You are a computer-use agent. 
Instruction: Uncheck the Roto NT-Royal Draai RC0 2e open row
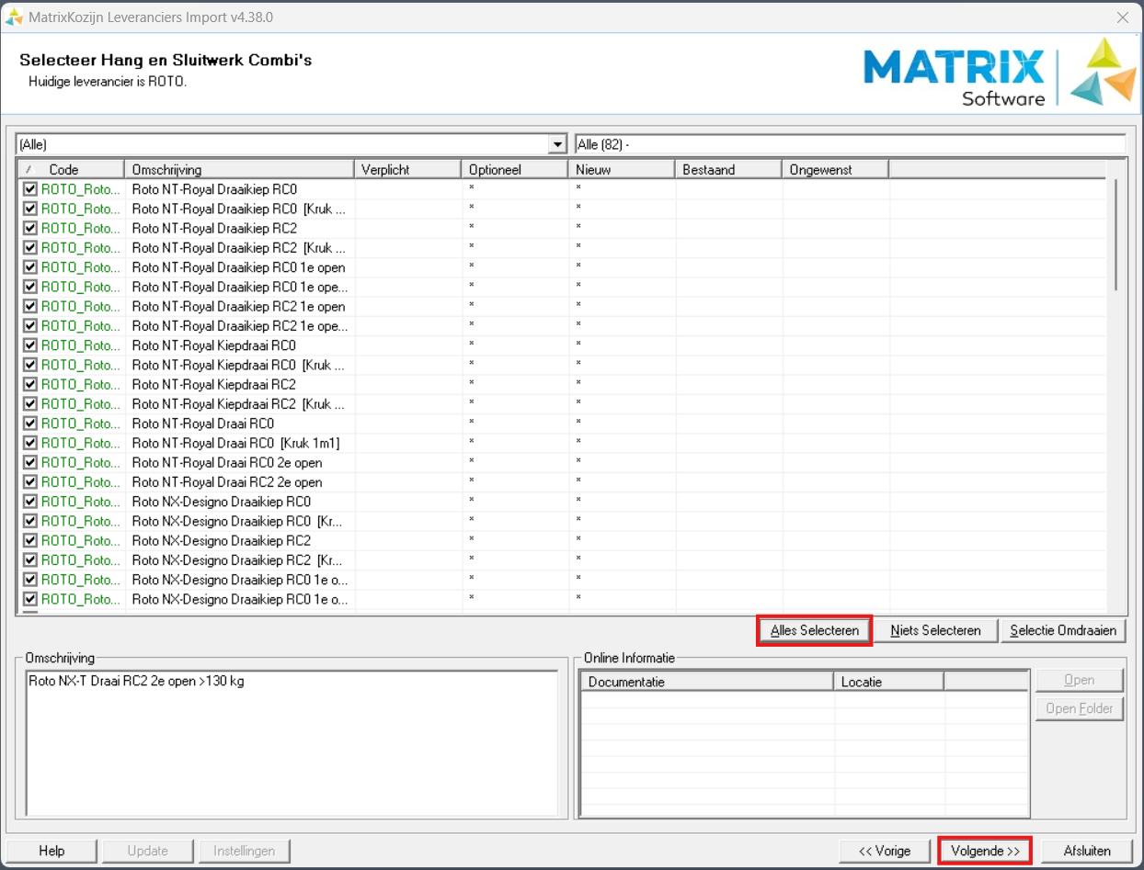[x=30, y=463]
